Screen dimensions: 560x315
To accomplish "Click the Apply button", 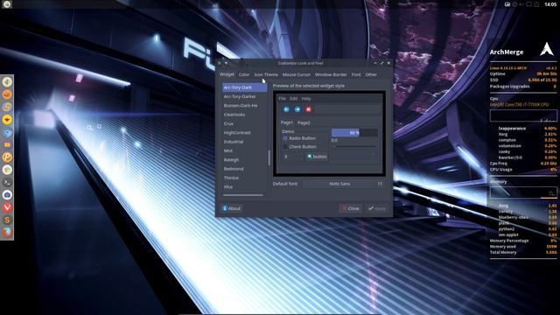I will (x=377, y=208).
